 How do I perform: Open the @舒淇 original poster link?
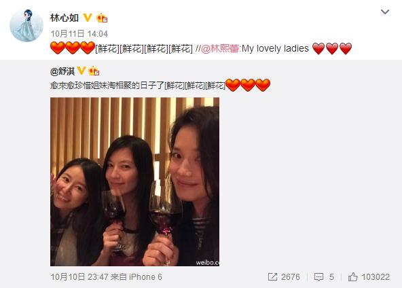click(62, 71)
